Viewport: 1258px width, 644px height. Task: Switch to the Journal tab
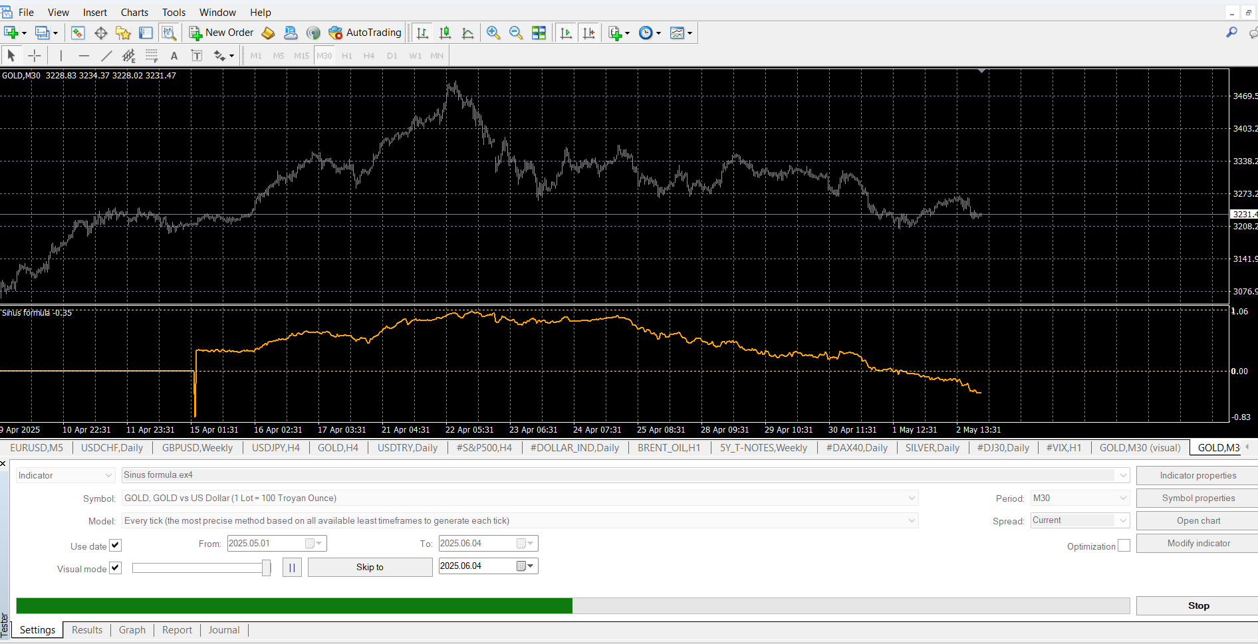tap(223, 630)
